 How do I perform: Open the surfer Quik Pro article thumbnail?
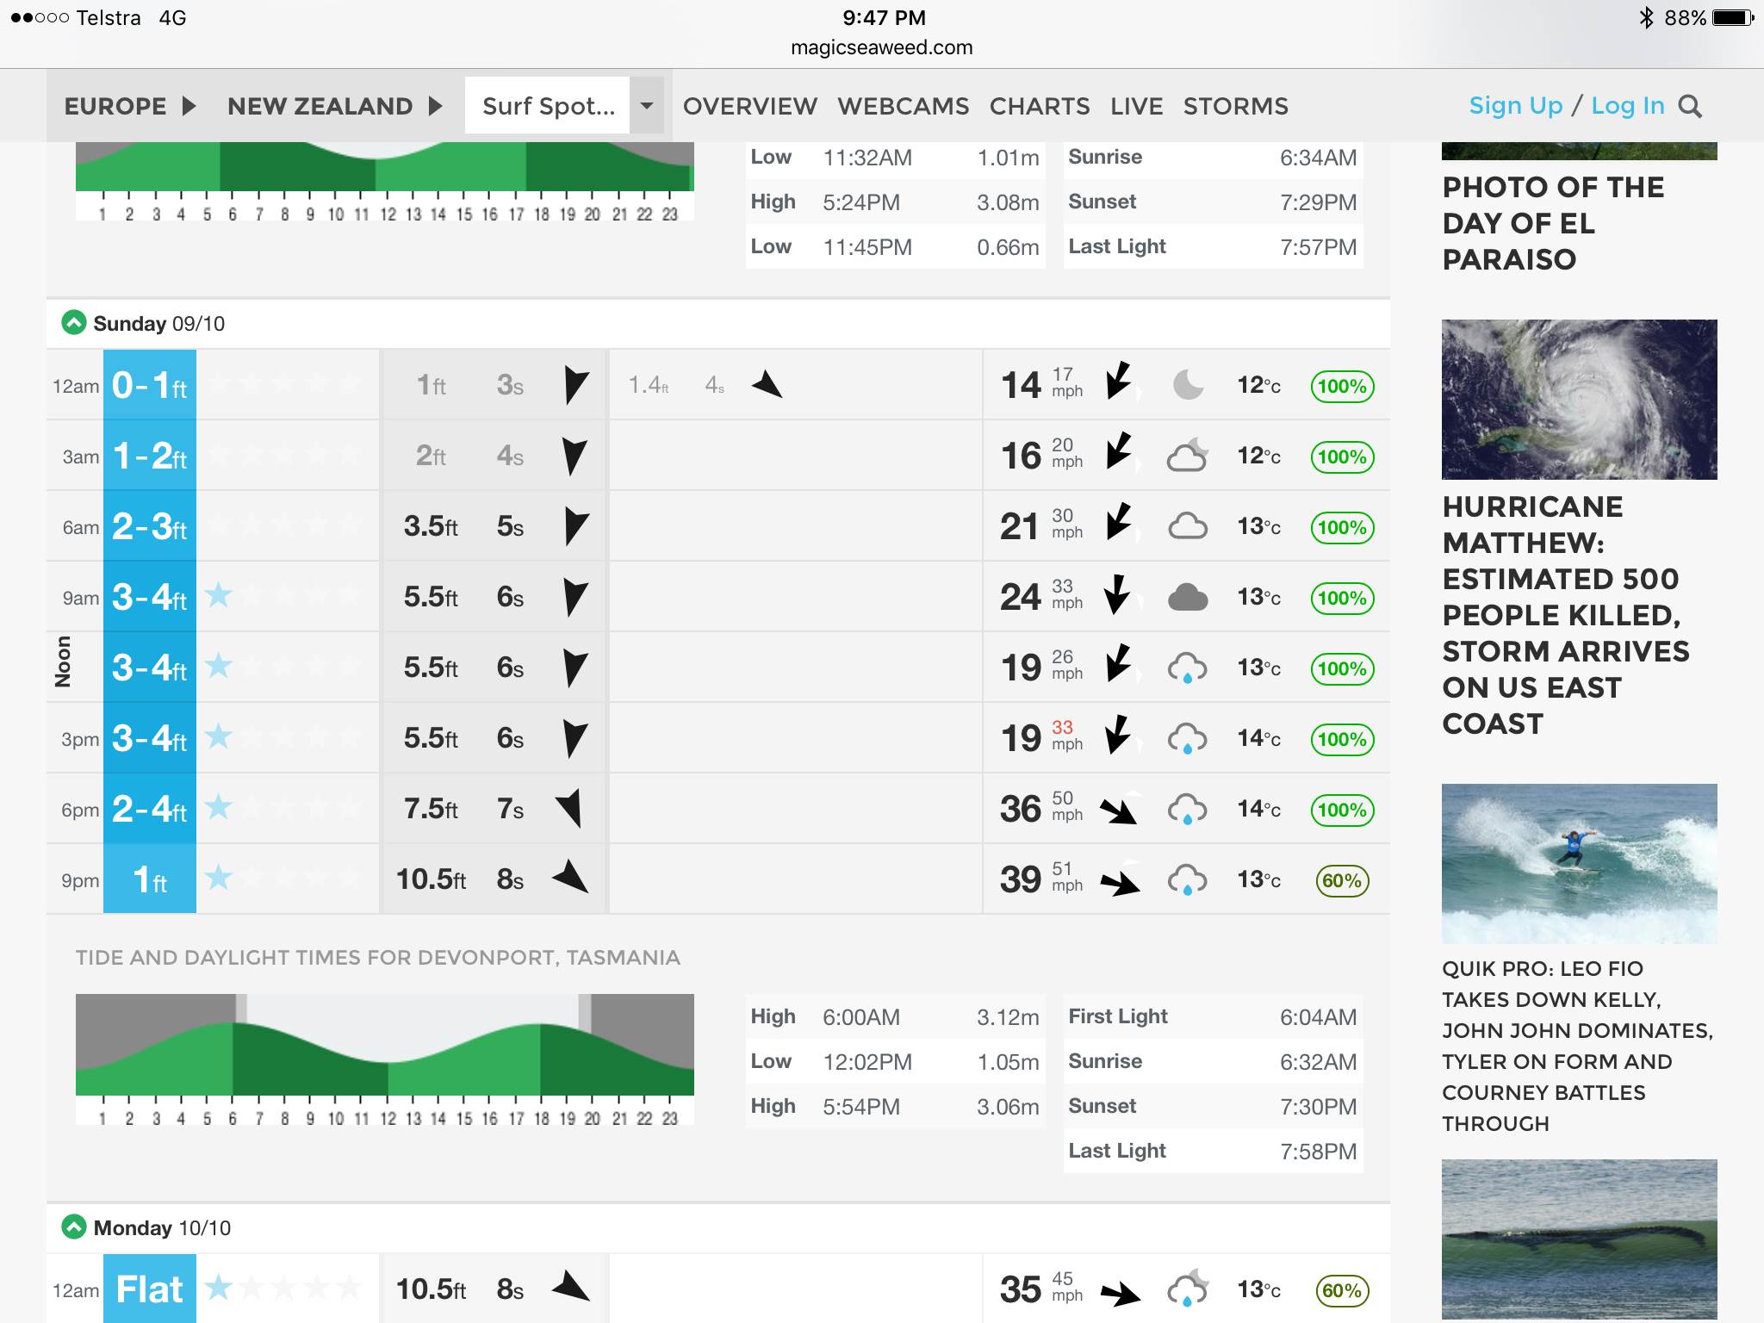tap(1579, 863)
